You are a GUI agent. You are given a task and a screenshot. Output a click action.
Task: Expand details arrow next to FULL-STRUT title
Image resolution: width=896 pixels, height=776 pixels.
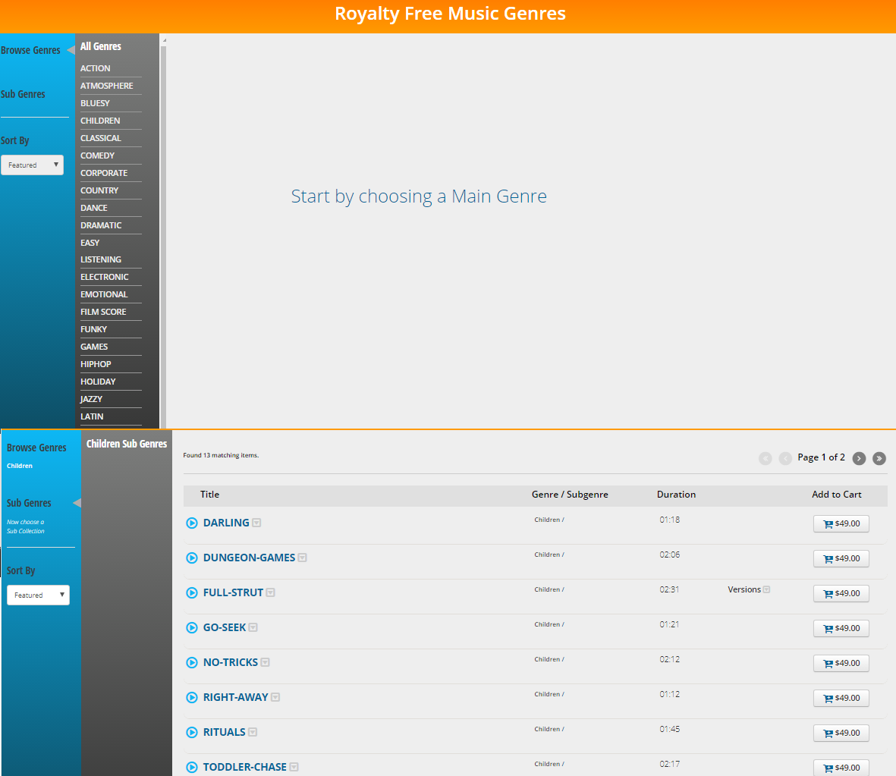coord(270,592)
